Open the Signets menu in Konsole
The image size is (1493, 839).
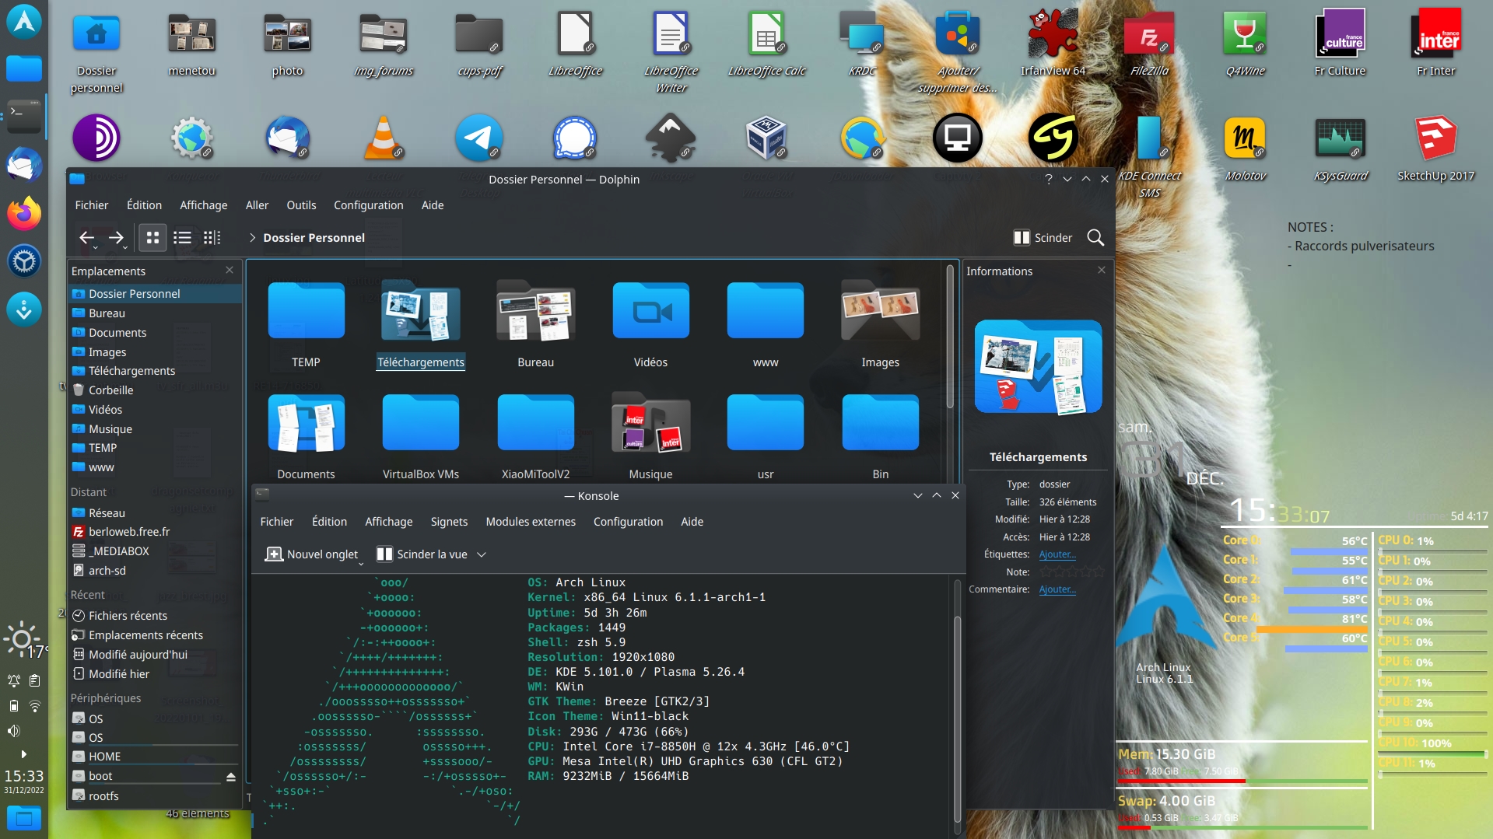449,522
